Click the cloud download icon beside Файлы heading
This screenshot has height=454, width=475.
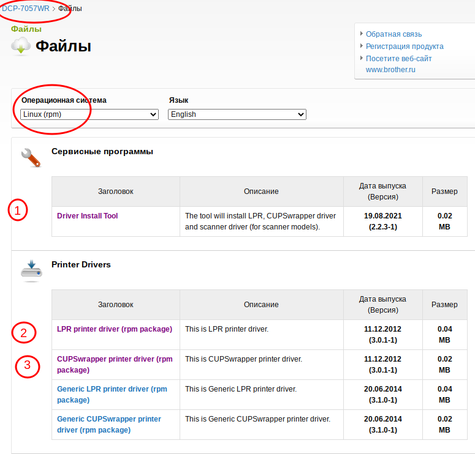click(x=21, y=47)
